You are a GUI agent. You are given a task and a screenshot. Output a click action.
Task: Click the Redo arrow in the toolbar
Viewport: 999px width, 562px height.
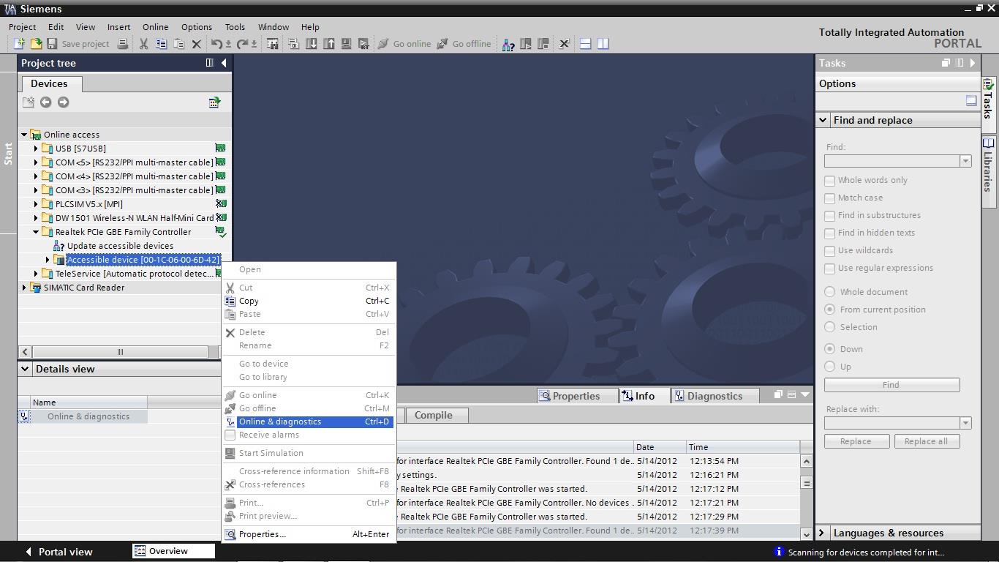coord(242,44)
